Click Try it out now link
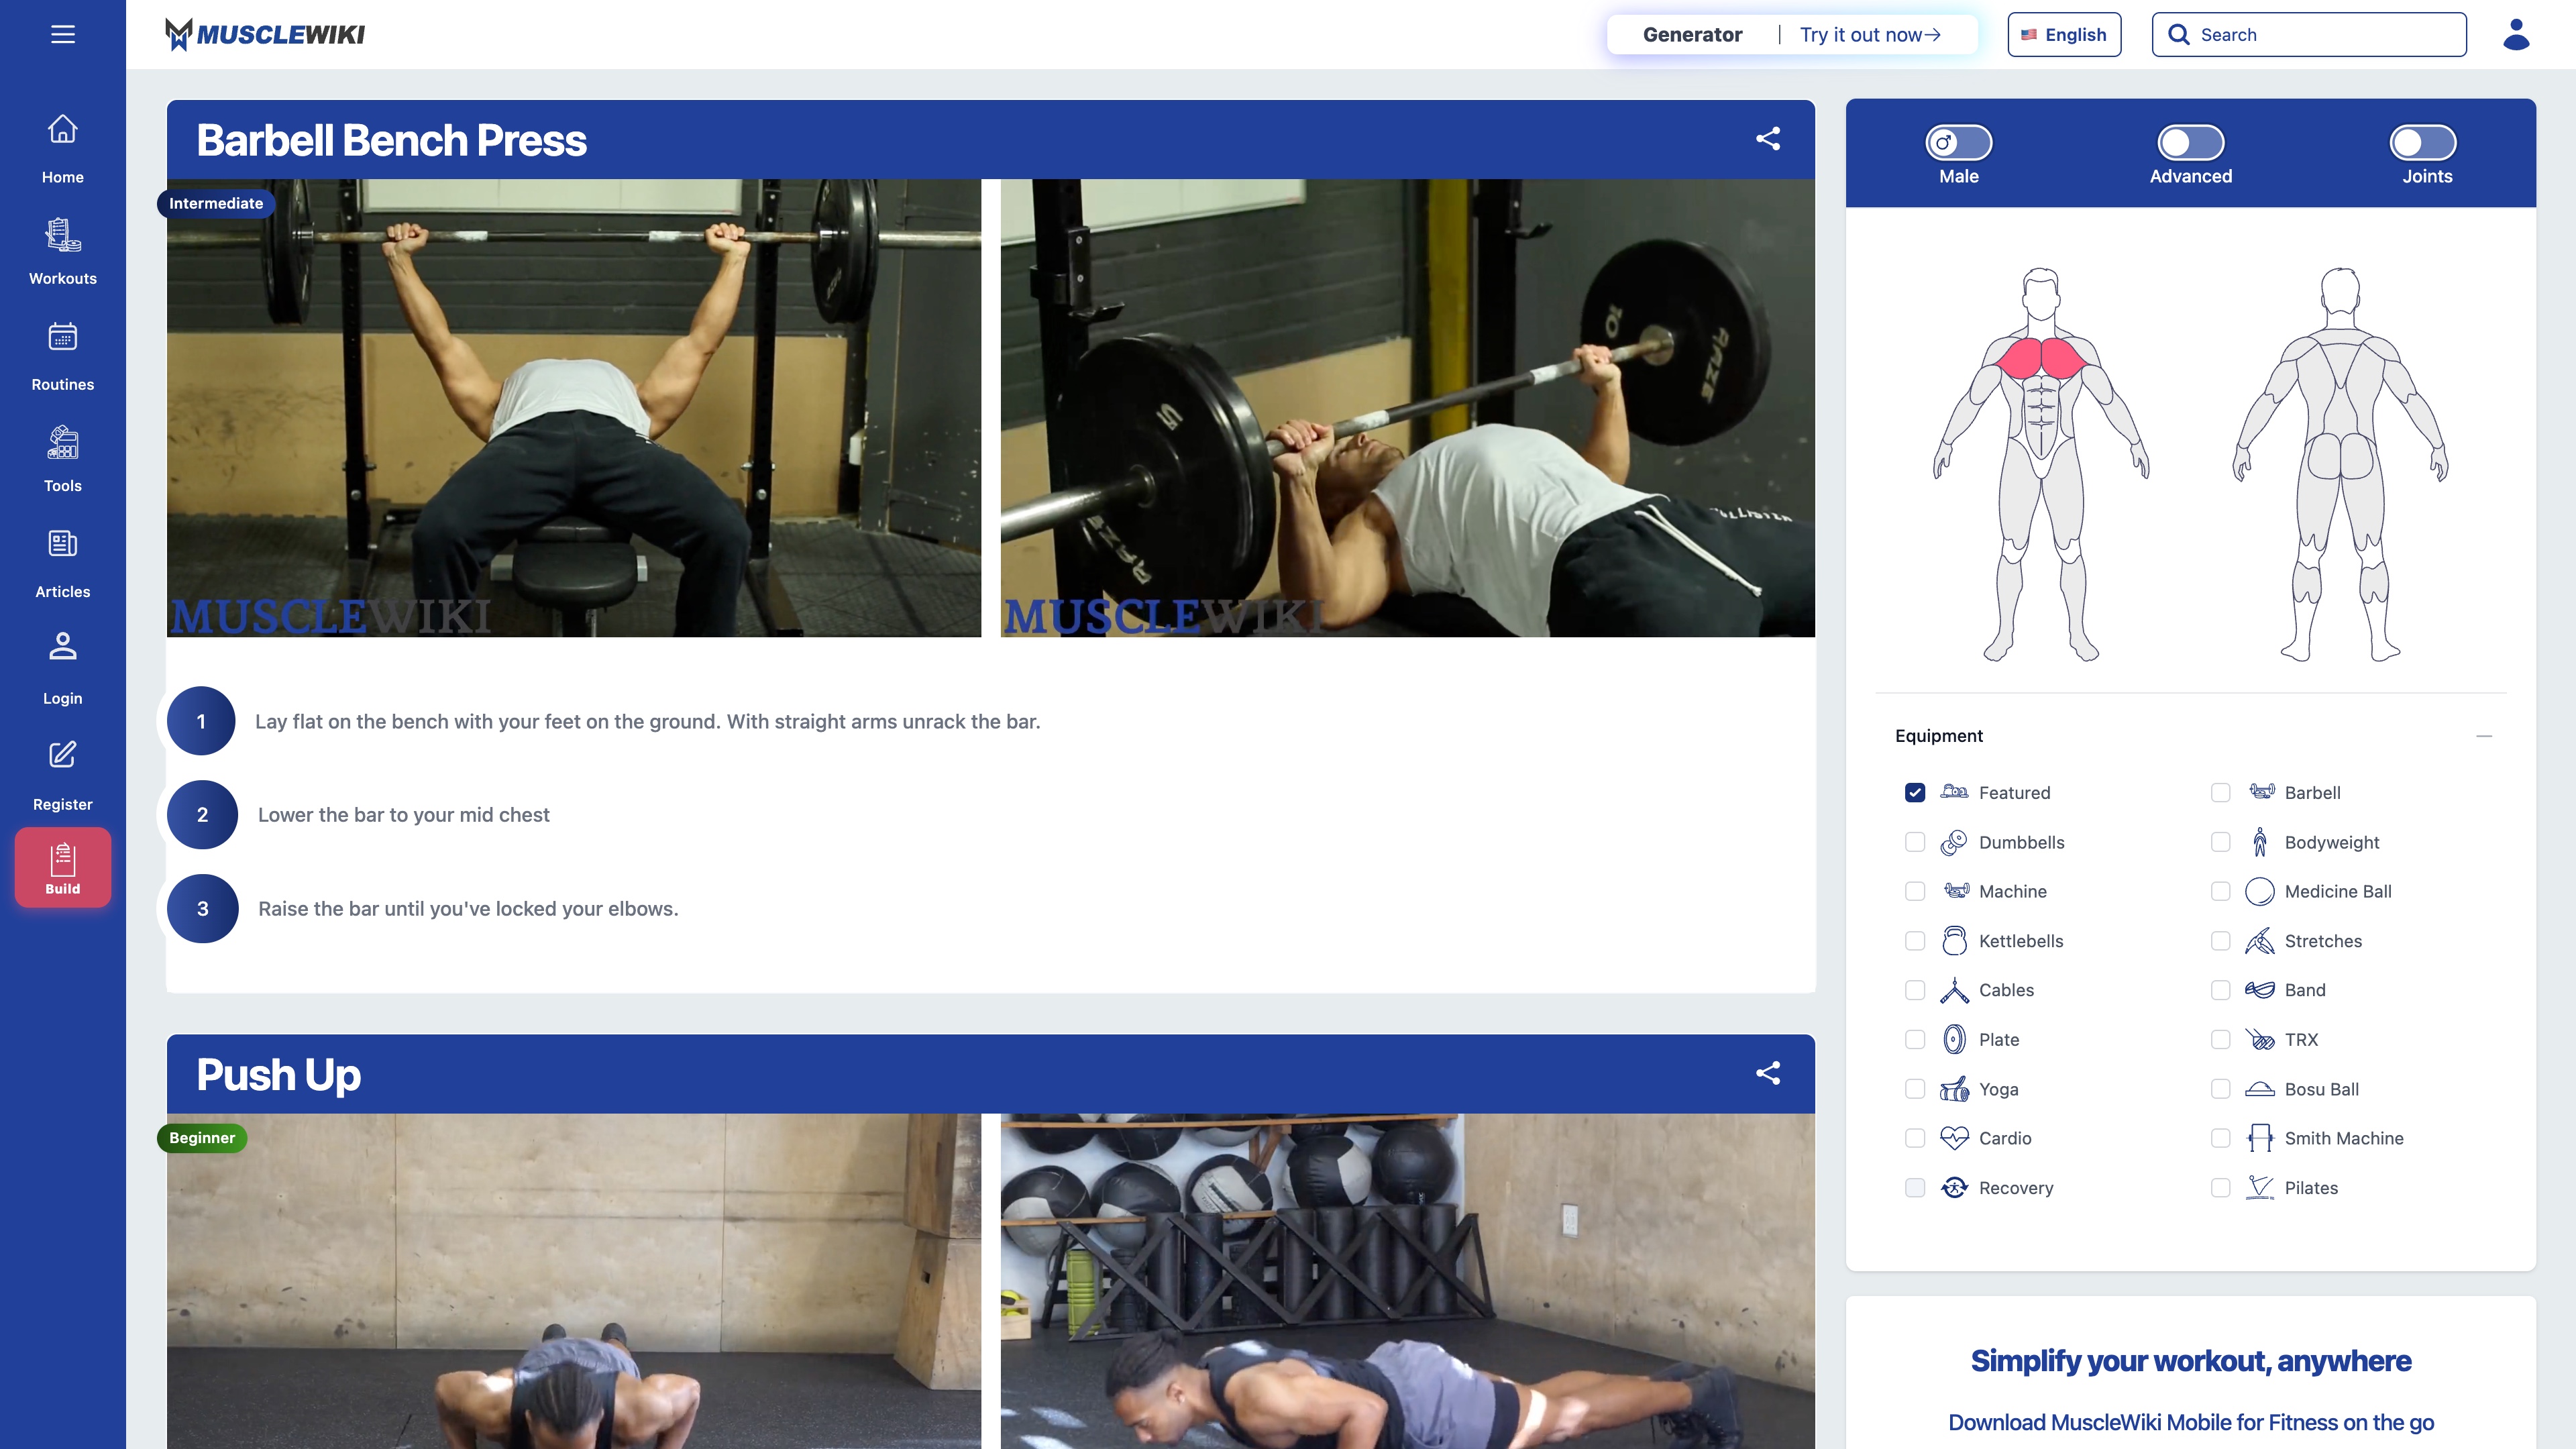Screen dimensions: 2576x1449 (x=1870, y=35)
